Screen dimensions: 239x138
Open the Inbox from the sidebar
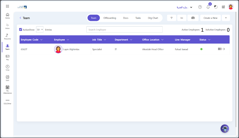(x=7, y=26)
